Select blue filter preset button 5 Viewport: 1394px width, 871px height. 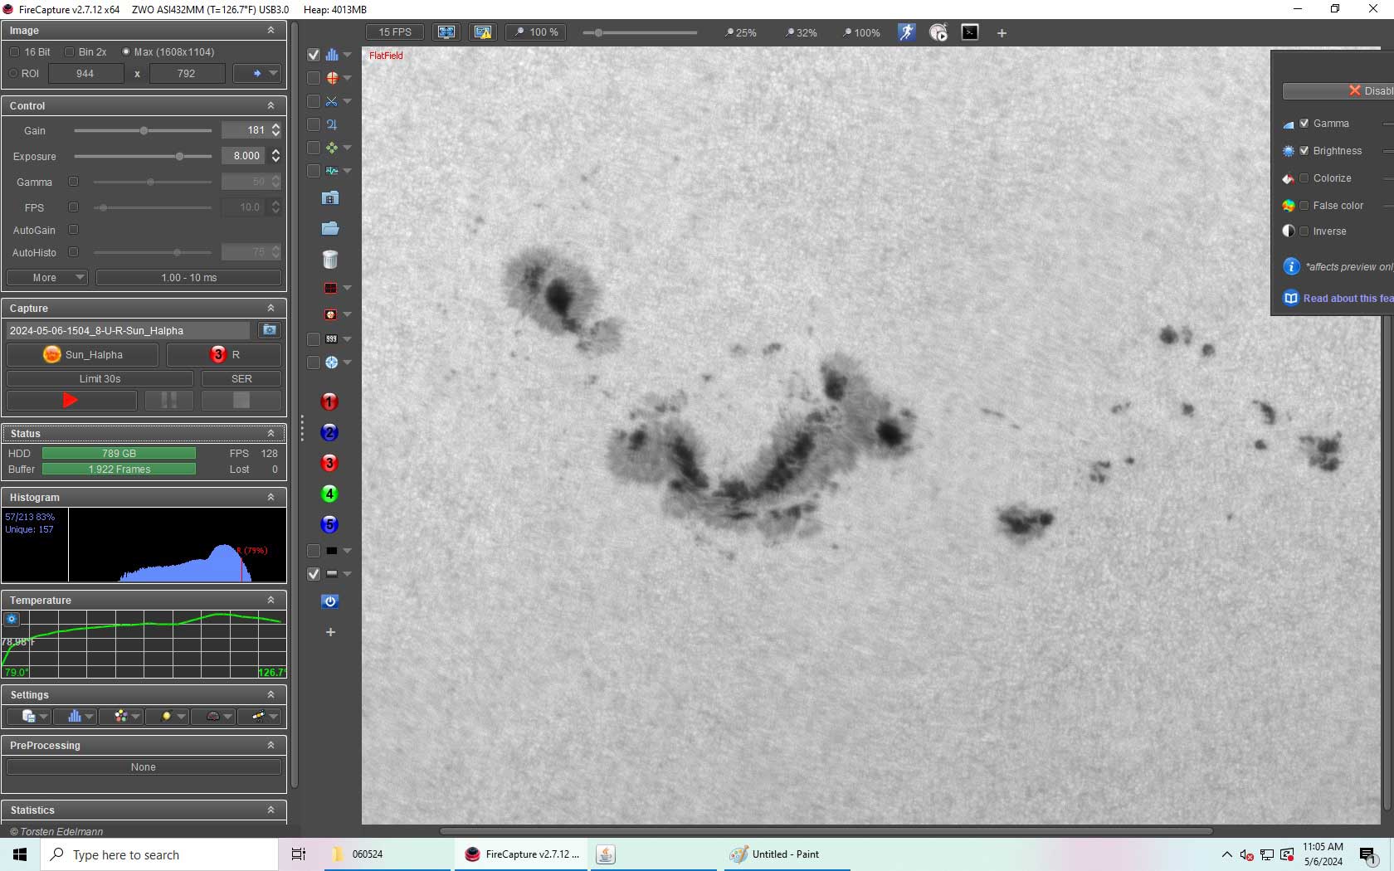point(329,524)
